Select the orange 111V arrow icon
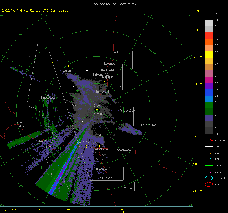This screenshot has width=228, height=213. (x=209, y=153)
